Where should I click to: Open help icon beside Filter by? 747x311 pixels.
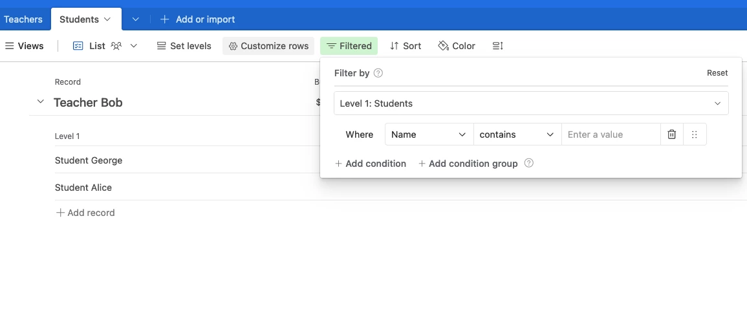click(x=378, y=73)
